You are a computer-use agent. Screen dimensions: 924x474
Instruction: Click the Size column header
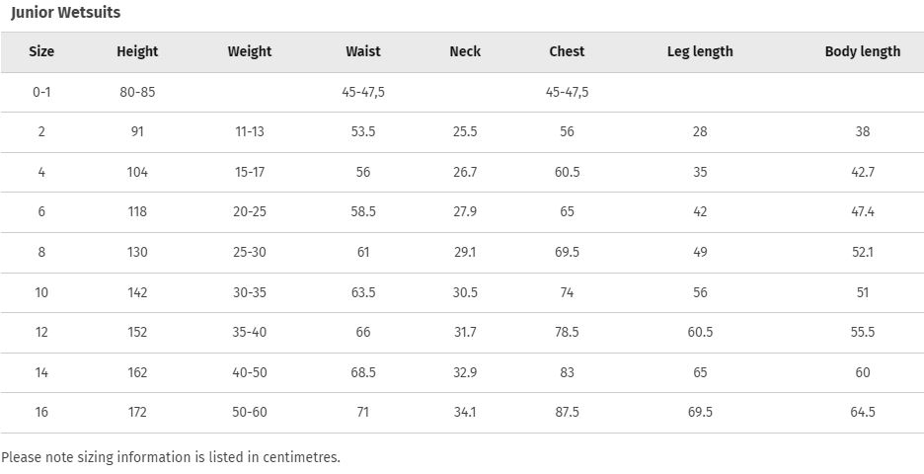(x=41, y=52)
